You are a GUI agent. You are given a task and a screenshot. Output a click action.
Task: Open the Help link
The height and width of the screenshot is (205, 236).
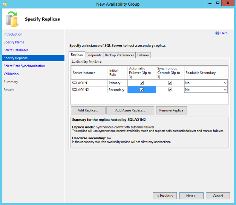[224, 33]
